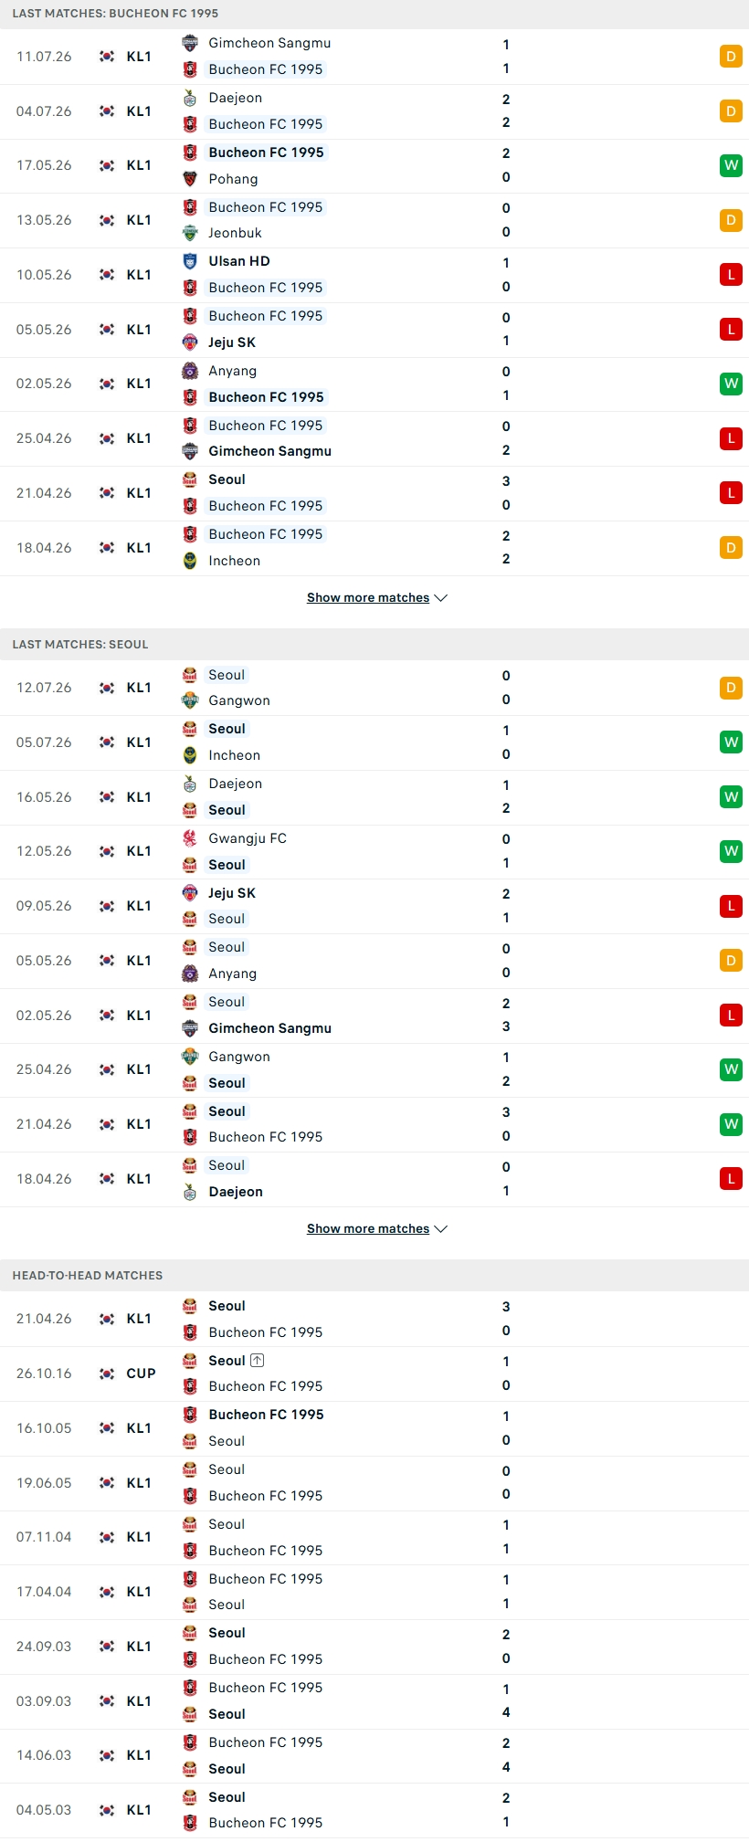Click the red L badge on the 10.05.26 match

coord(731,275)
